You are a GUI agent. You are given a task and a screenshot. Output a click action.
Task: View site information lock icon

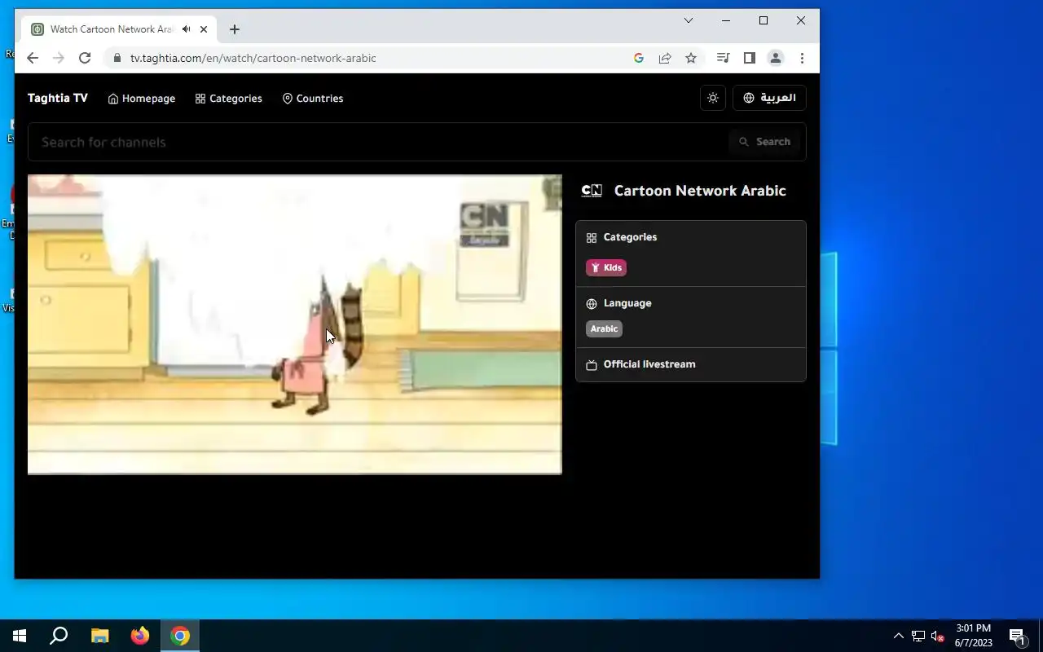tap(117, 58)
